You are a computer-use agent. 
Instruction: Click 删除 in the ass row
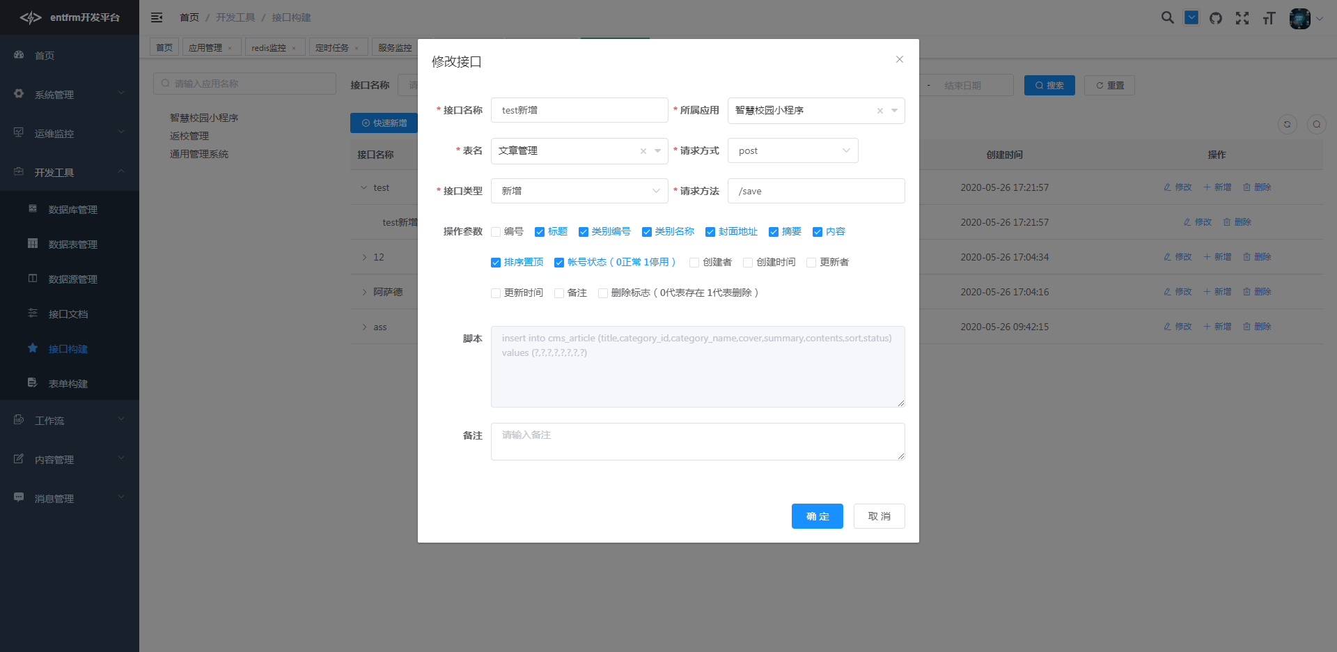click(x=1257, y=327)
